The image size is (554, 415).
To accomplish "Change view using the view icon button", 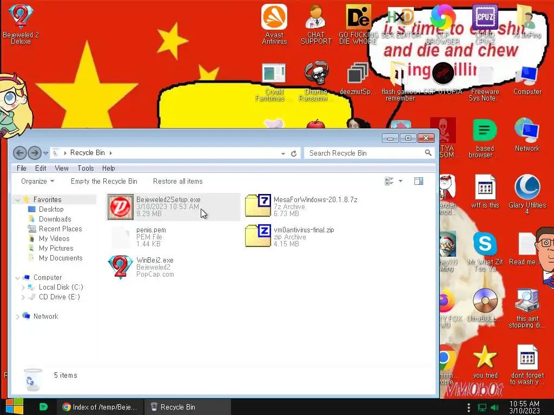I will coord(389,182).
